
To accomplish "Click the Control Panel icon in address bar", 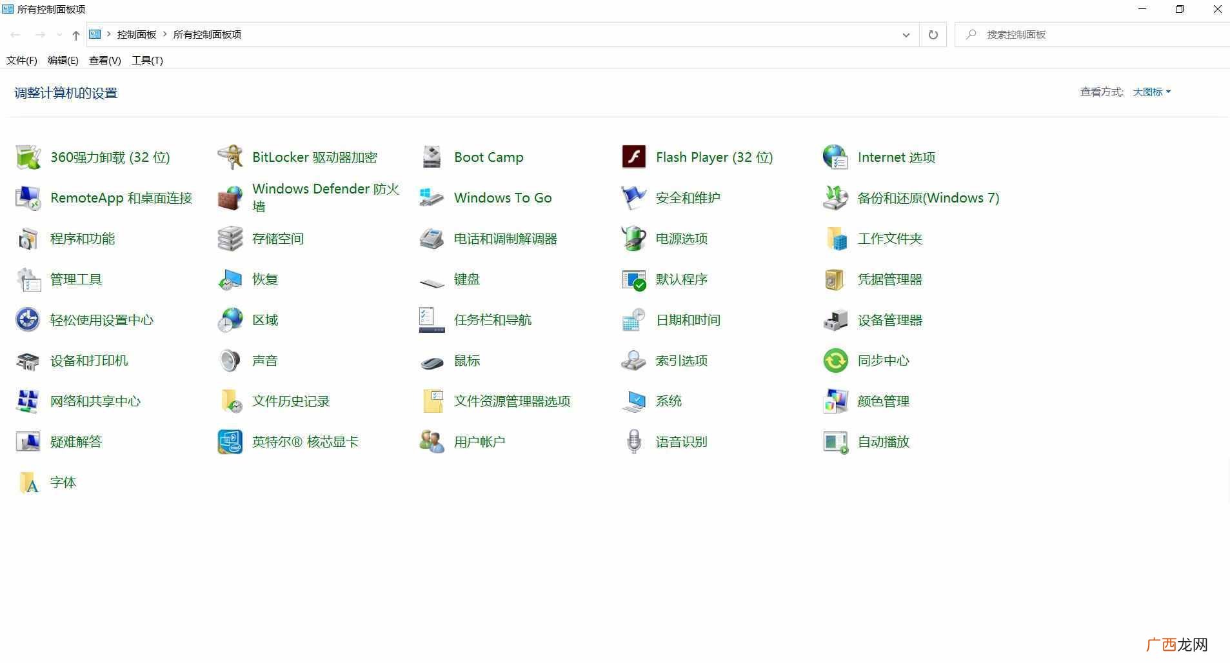I will (95, 34).
